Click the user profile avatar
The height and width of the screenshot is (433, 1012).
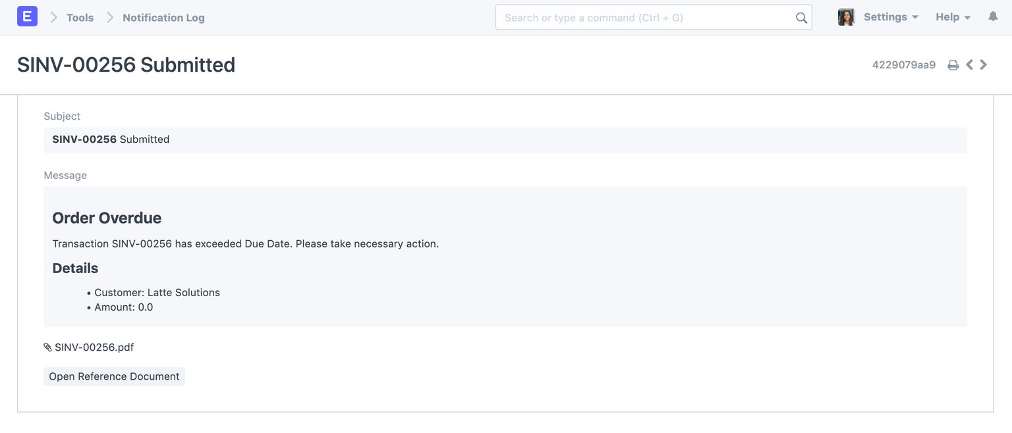click(846, 16)
